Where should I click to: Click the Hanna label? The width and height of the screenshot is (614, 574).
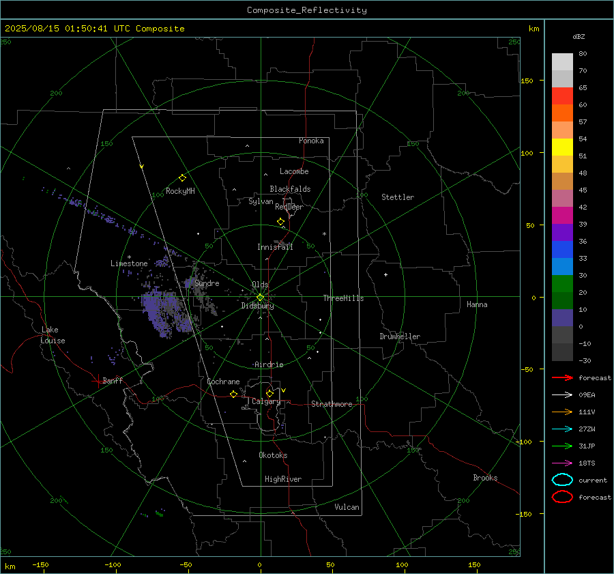[x=477, y=304]
